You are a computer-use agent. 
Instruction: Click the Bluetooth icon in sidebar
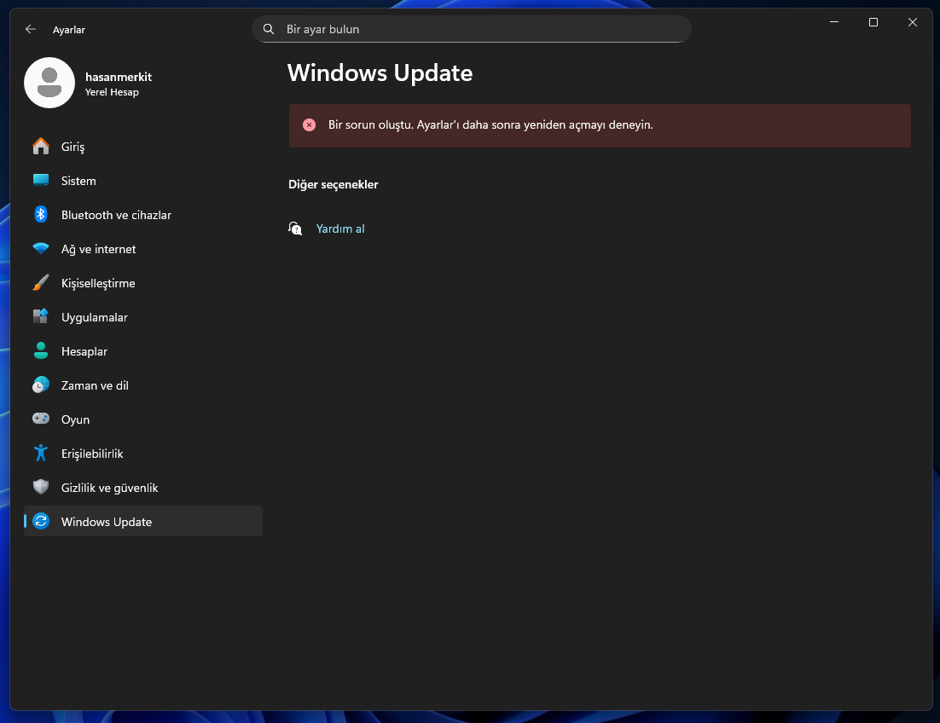tap(41, 215)
